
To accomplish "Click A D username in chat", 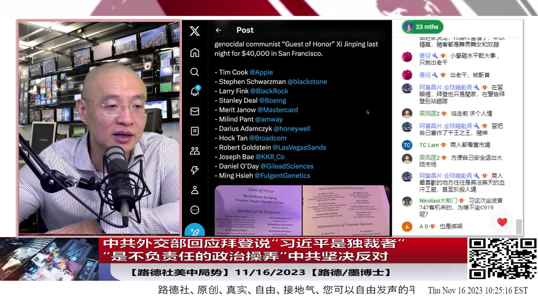I will (x=424, y=226).
